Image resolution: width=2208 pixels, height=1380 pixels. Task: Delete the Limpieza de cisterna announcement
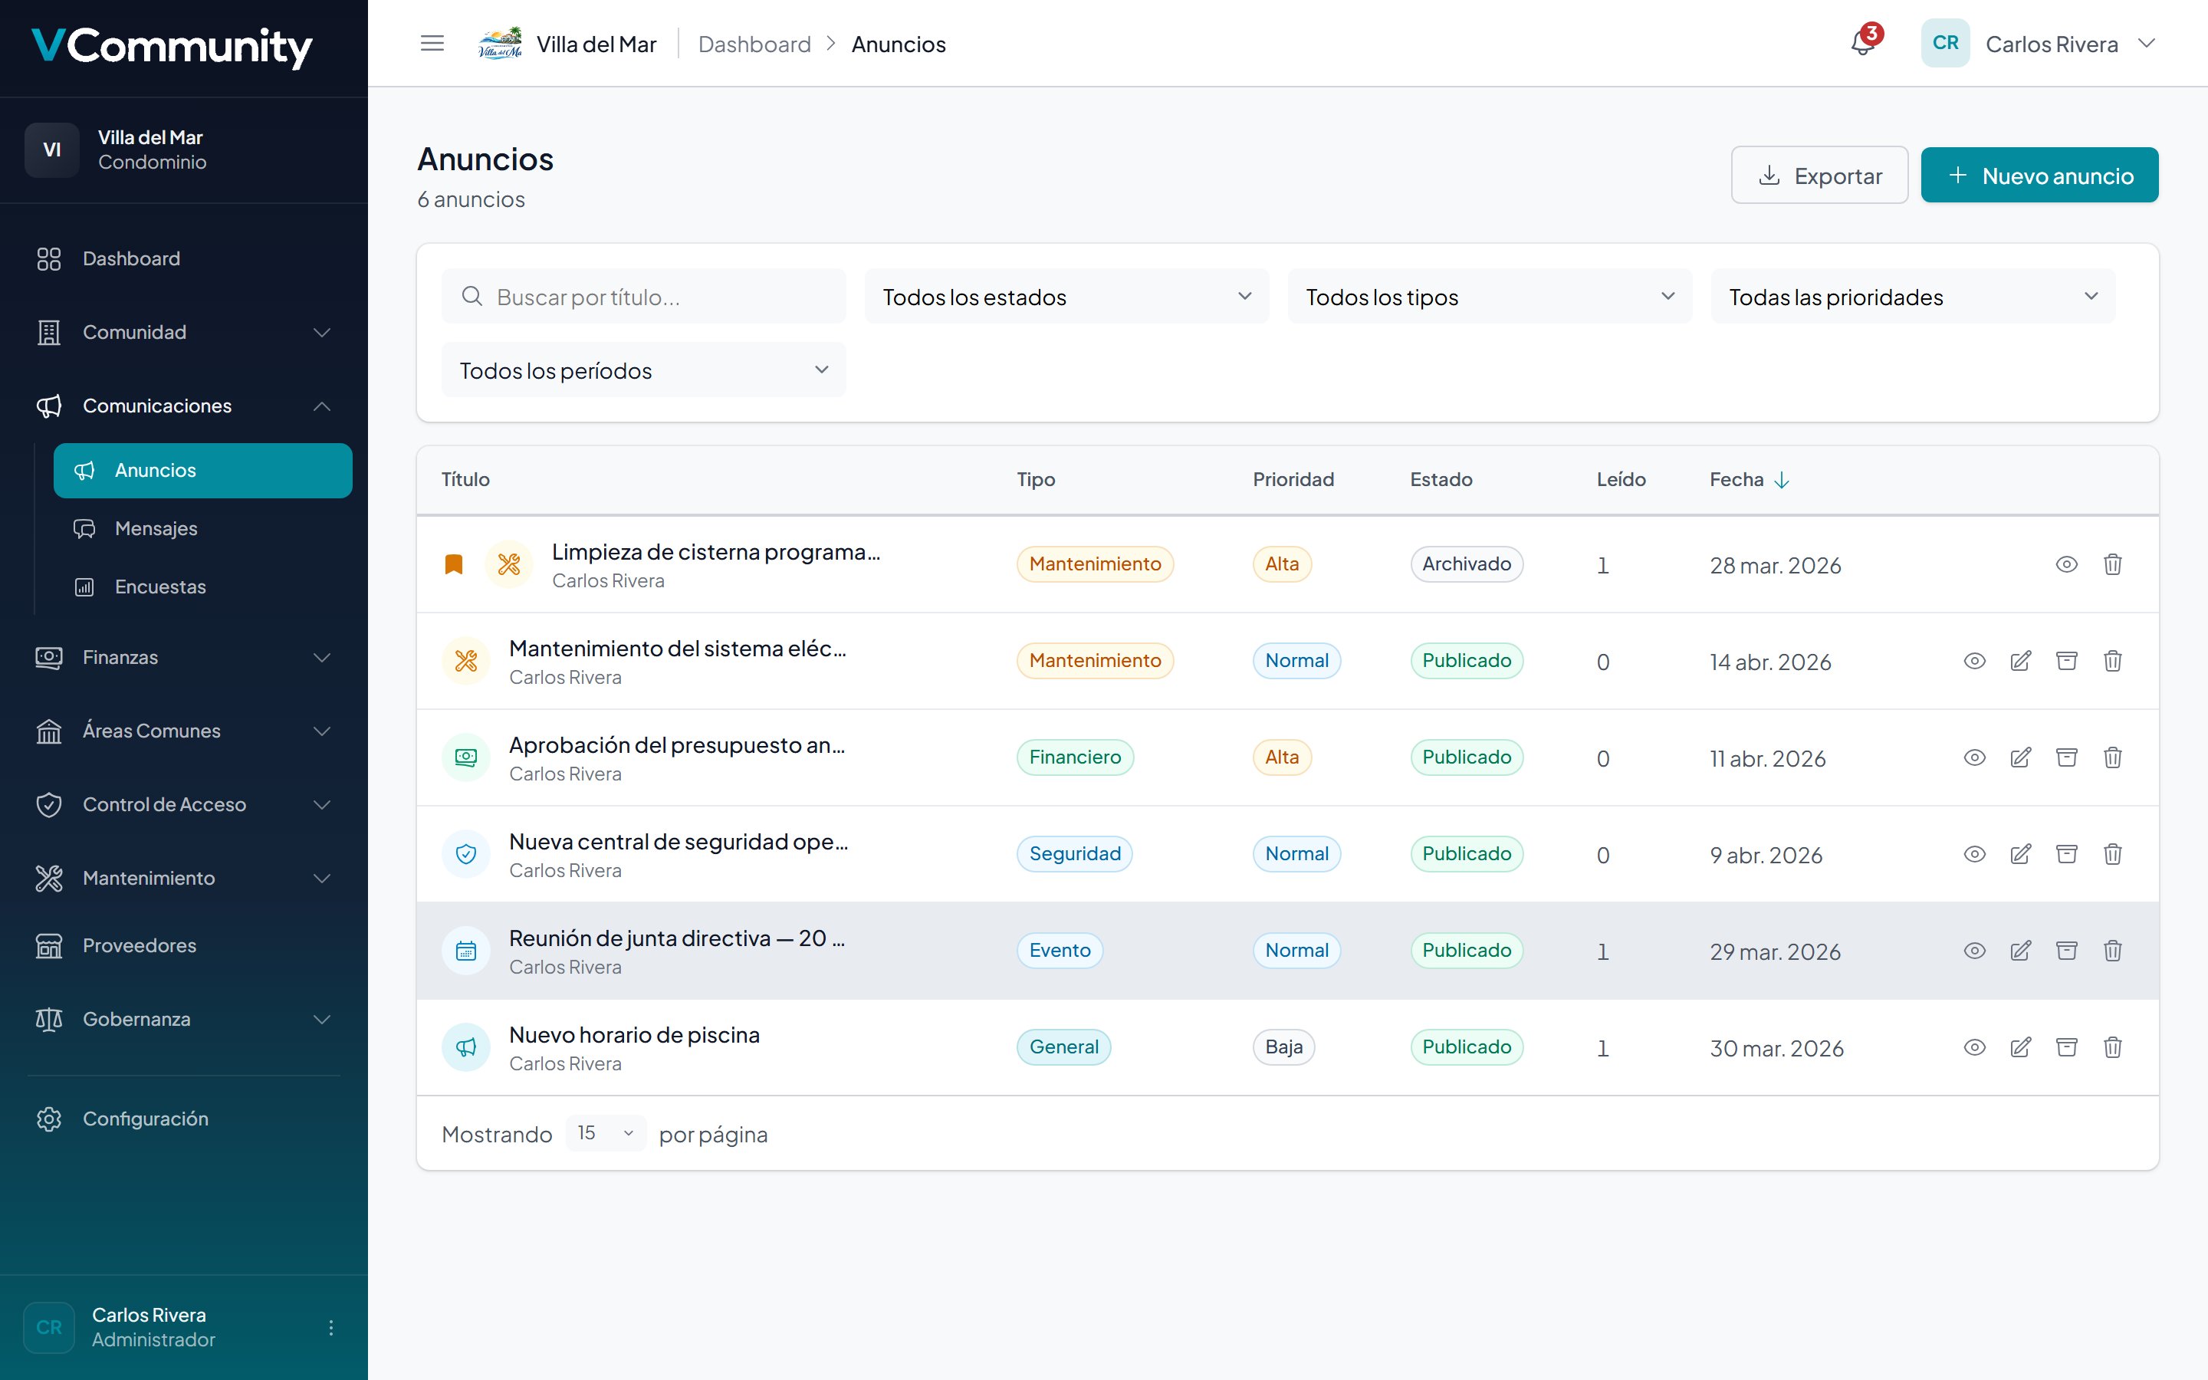tap(2112, 564)
